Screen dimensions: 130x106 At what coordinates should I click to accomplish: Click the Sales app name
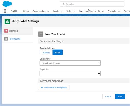click(14, 11)
